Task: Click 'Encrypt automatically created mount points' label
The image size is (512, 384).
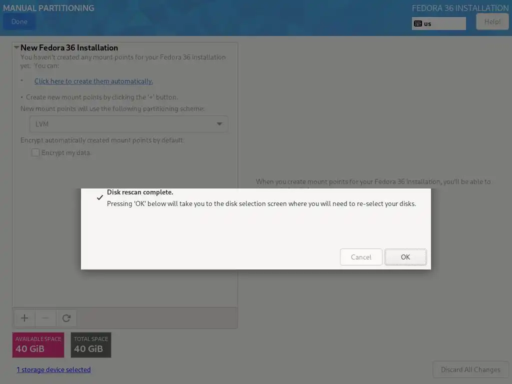Action: (x=102, y=140)
